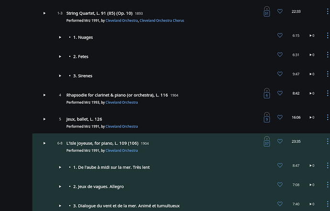Open the String Quartet recordings badge 31
The height and width of the screenshot is (211, 330).
click(267, 11)
